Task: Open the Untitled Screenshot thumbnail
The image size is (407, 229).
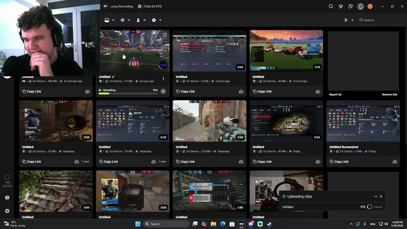Action: 363,121
